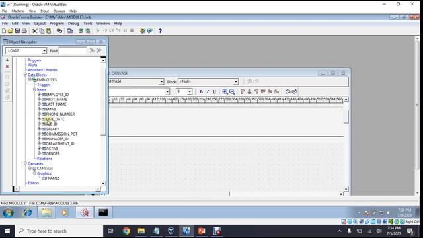The image size is (423, 238).
Task: Open the VirtualBox Devices menu
Action: (x=59, y=11)
